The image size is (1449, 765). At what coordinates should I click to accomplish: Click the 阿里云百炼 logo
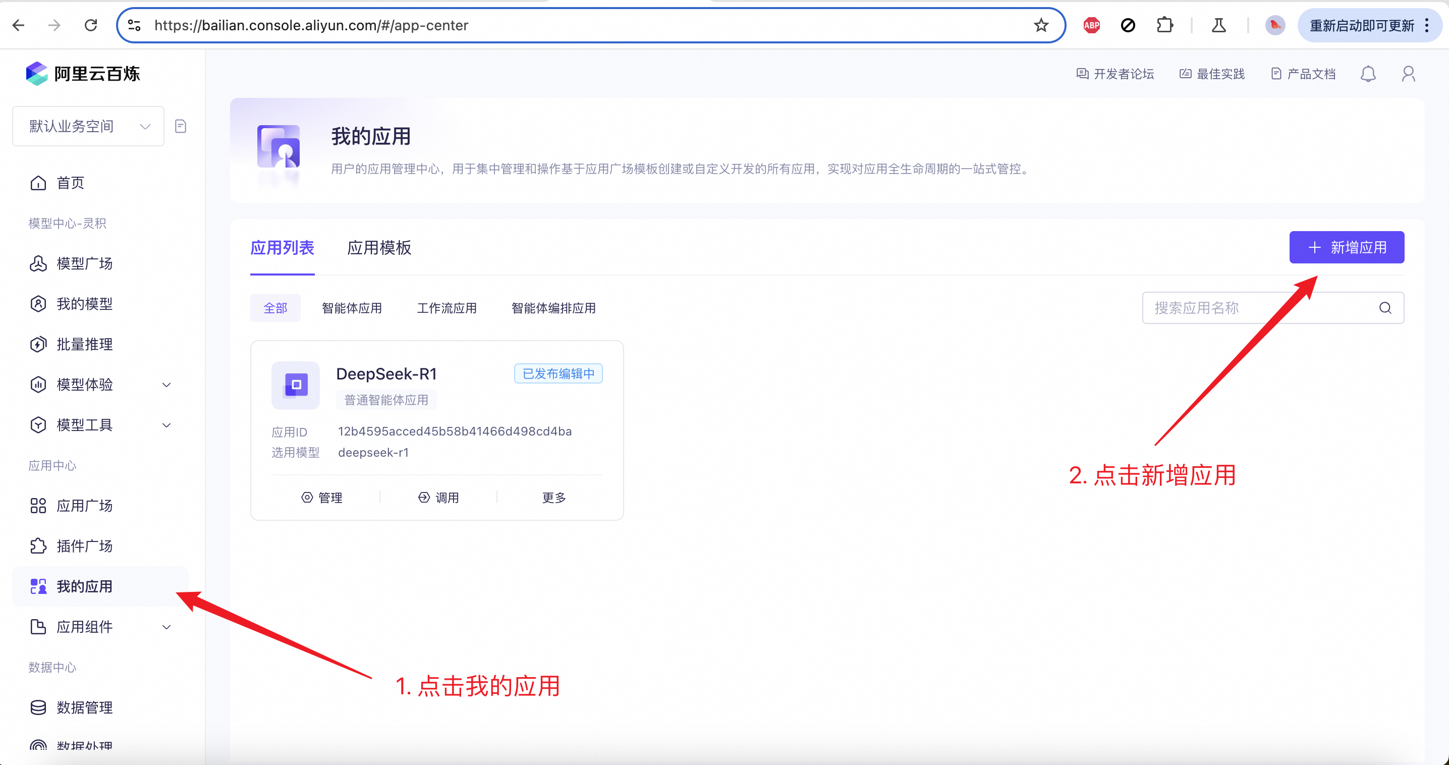click(83, 74)
